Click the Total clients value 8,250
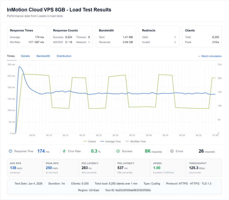Screen dimensions: 229x200 (216, 37)
